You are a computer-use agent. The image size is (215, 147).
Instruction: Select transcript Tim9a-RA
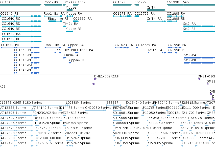(64, 26)
